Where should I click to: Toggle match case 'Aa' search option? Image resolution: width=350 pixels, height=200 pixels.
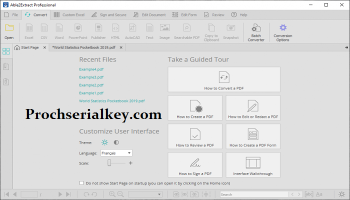pyautogui.click(x=319, y=194)
